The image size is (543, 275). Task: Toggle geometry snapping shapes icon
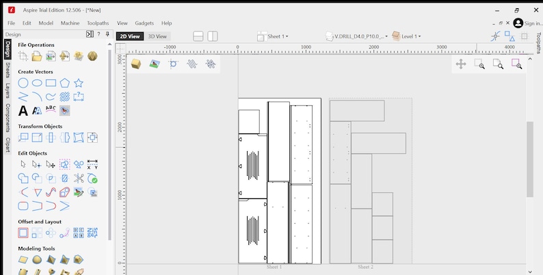tap(509, 36)
